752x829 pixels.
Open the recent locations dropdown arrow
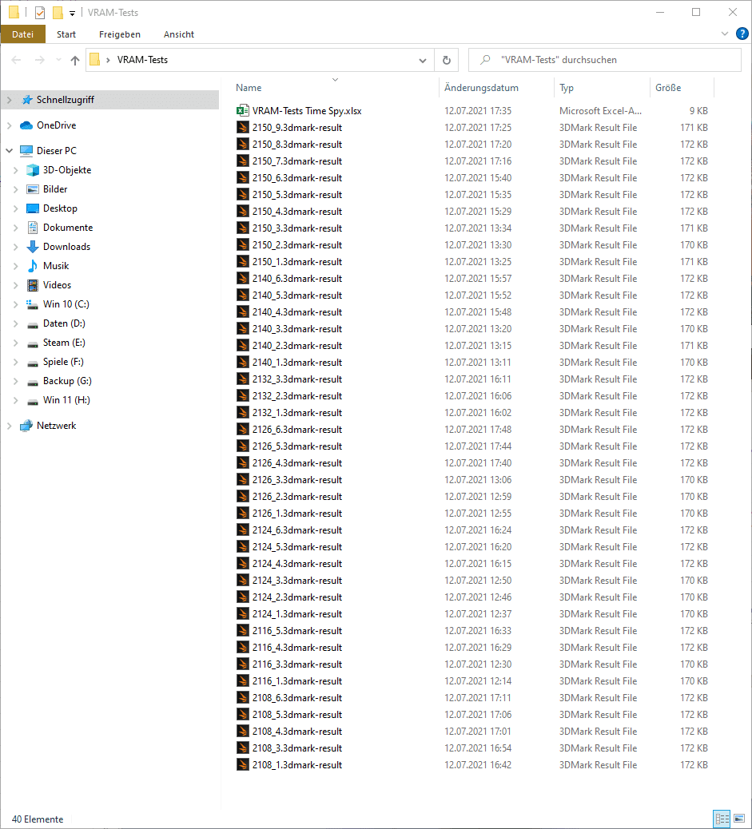click(58, 60)
